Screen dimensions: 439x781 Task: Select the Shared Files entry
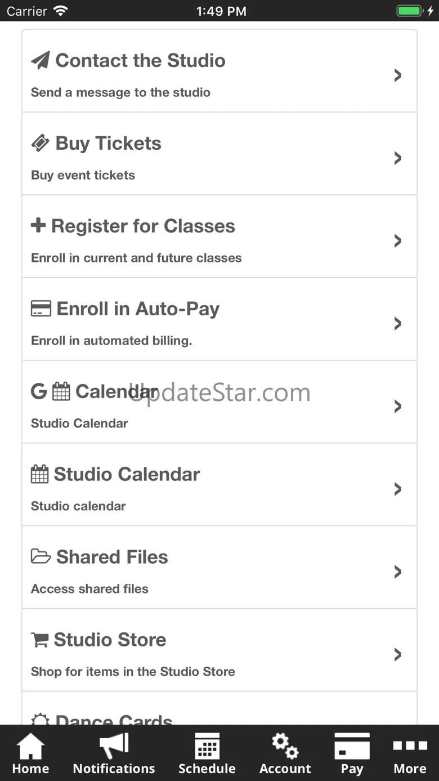(x=219, y=568)
